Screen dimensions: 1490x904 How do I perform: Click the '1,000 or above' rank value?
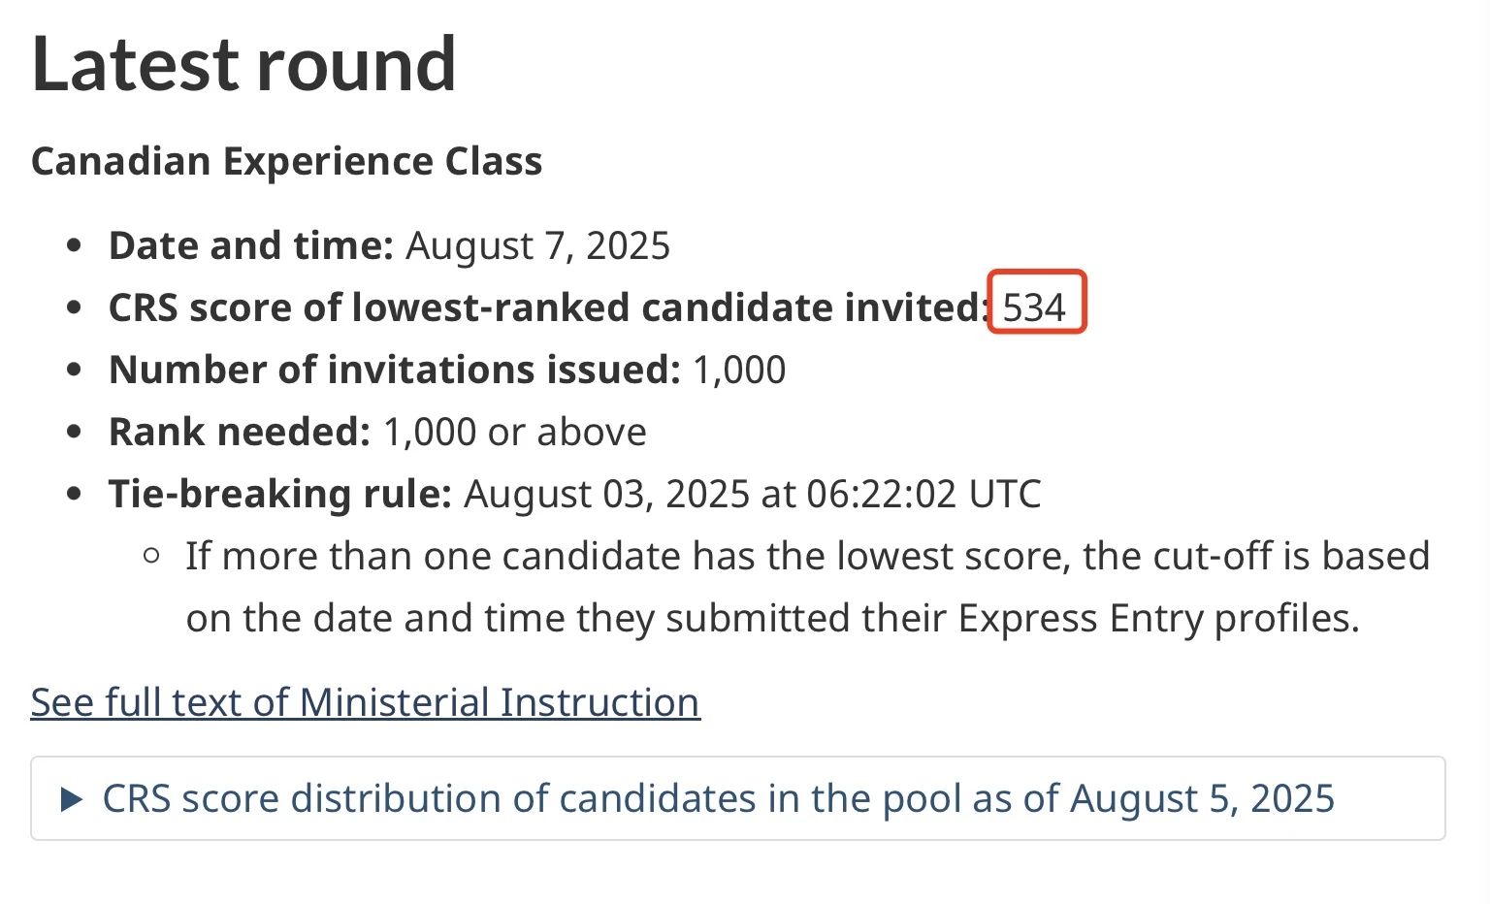click(x=515, y=432)
